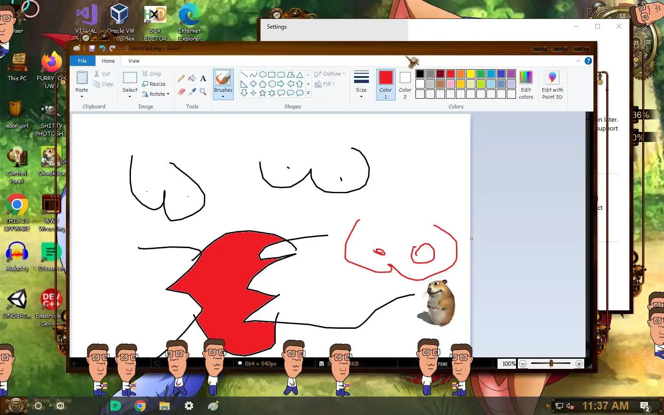664x415 pixels.
Task: Collapse the ribbon with the chevron
Action: (x=578, y=61)
